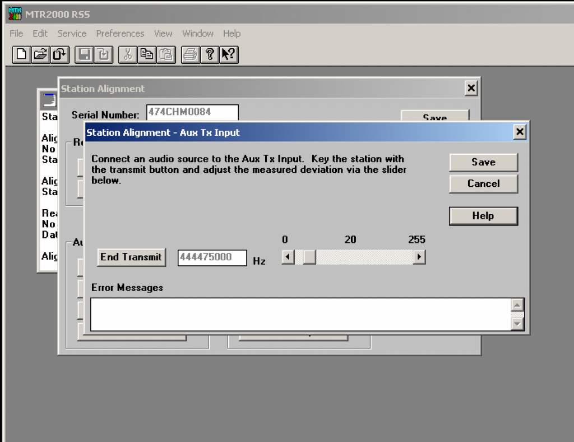Click the Save floppy disk toolbar icon
The height and width of the screenshot is (442, 574).
(84, 55)
